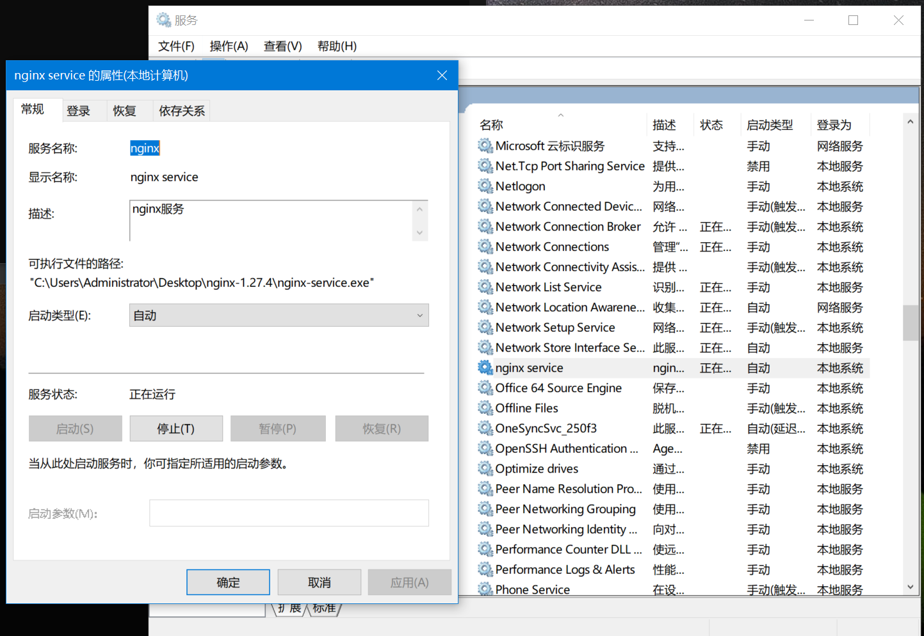Click the services list scroll-down arrow
This screenshot has height=636, width=924.
tap(910, 587)
